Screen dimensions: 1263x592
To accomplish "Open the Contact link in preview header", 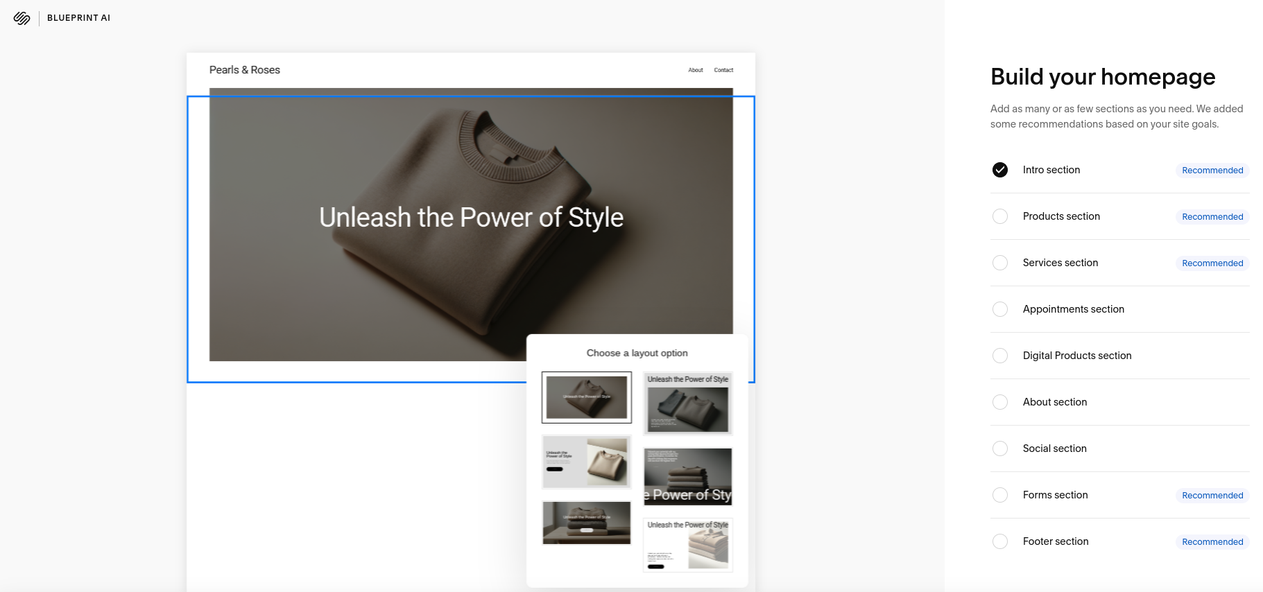I will point(723,70).
